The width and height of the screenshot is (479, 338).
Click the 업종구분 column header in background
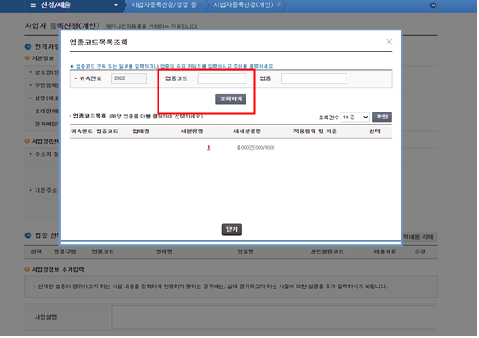[x=65, y=253]
